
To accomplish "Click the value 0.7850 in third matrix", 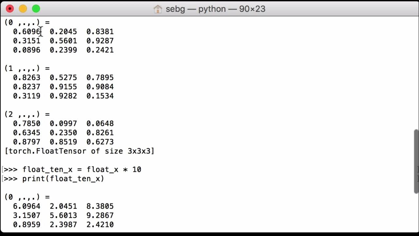I will coord(27,124).
